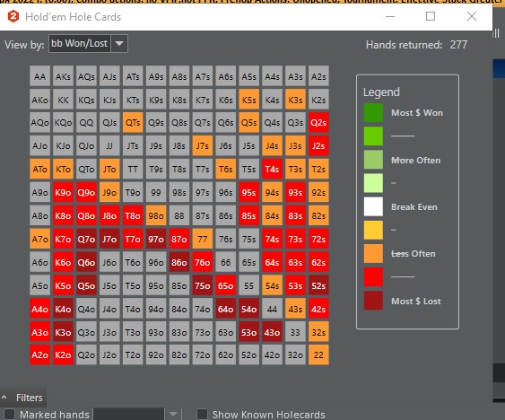This screenshot has height=420, width=505.
Task: Click the 54s orange hand cell
Action: tap(272, 285)
